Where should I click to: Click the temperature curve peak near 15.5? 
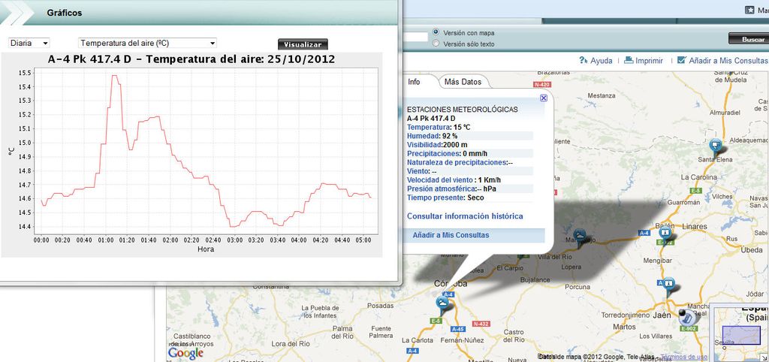point(115,76)
